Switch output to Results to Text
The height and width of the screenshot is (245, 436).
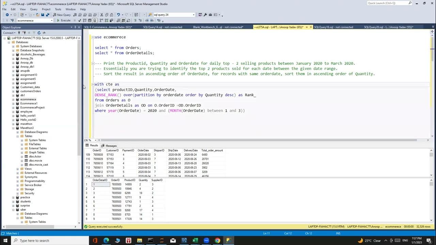click(118, 20)
